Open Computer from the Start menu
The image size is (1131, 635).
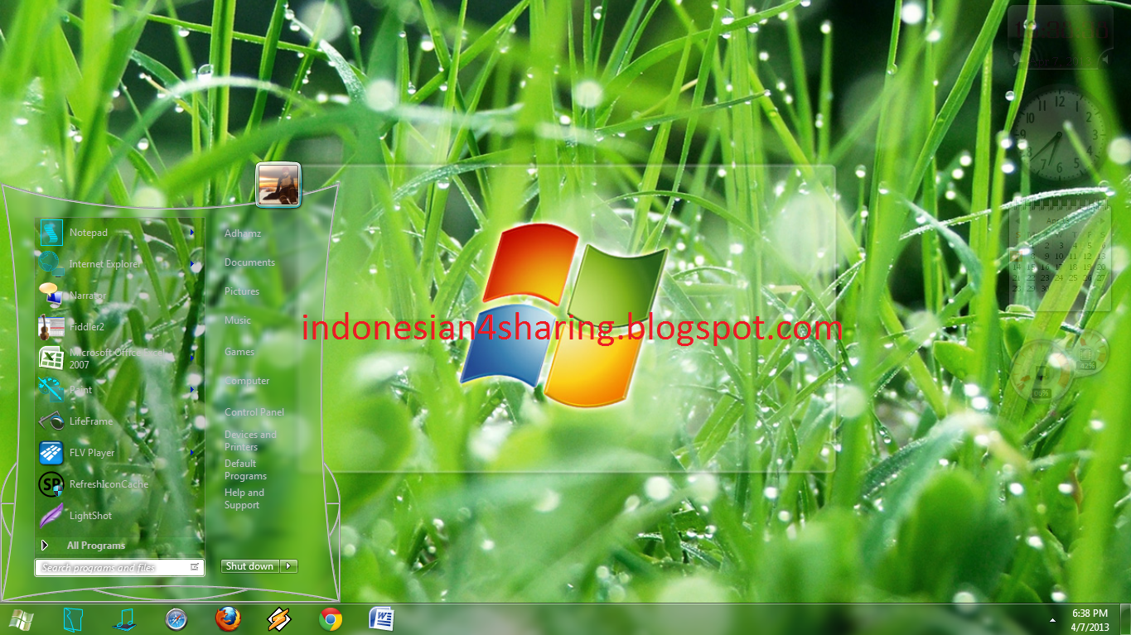pyautogui.click(x=247, y=381)
